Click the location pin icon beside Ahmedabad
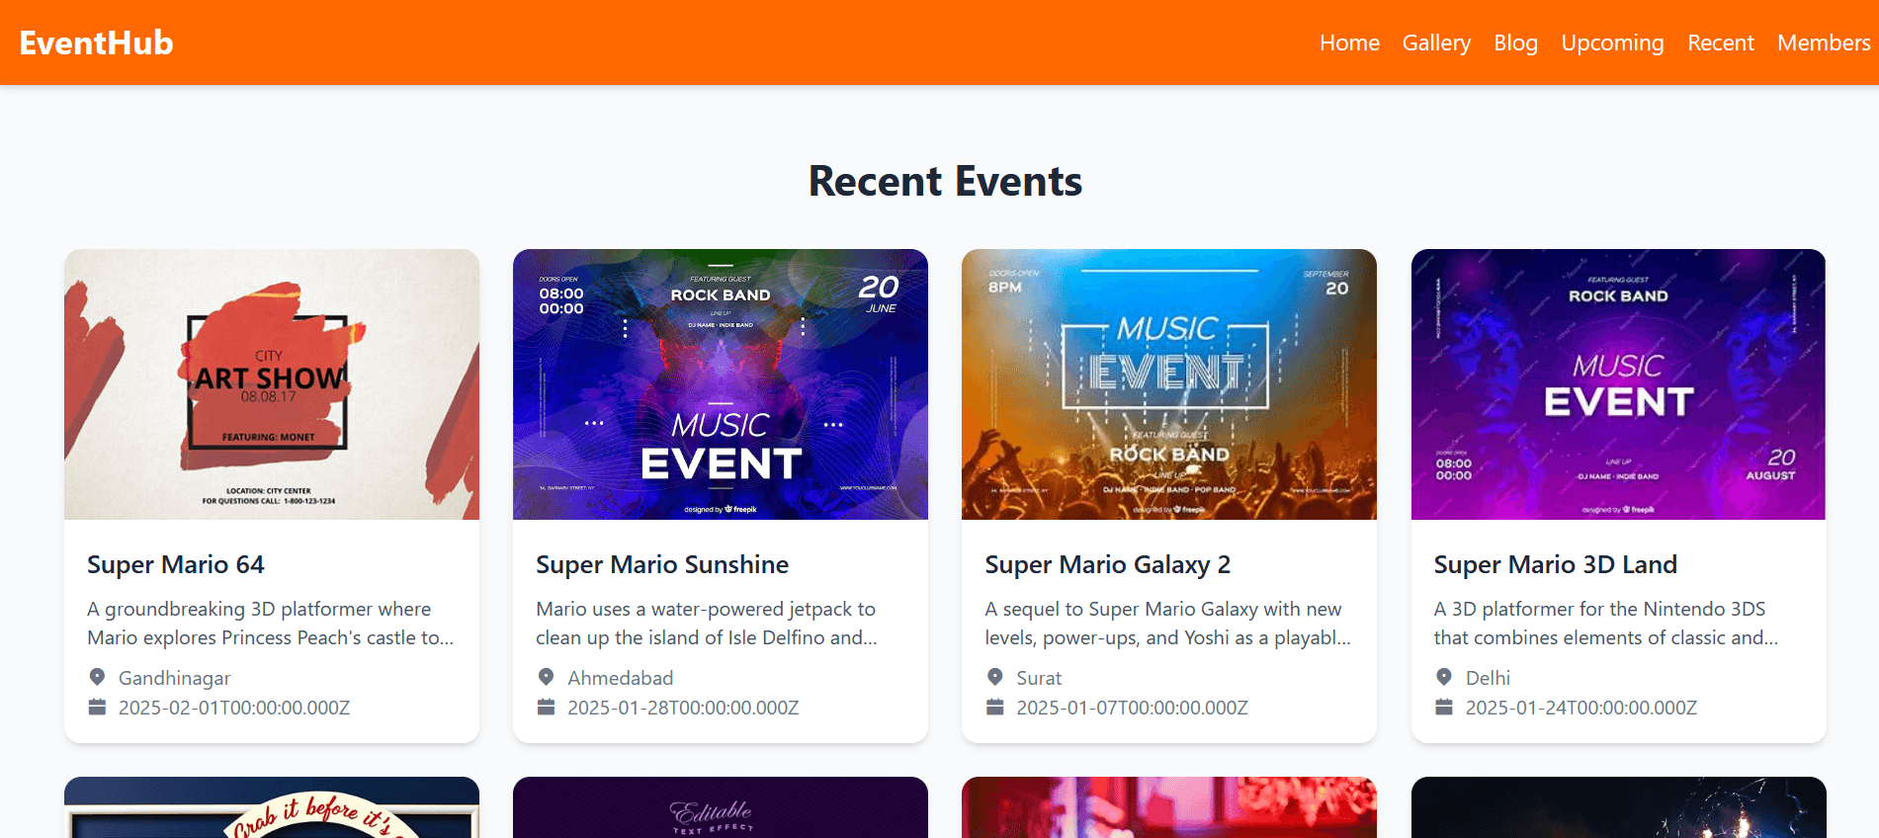This screenshot has height=838, width=1879. (546, 677)
